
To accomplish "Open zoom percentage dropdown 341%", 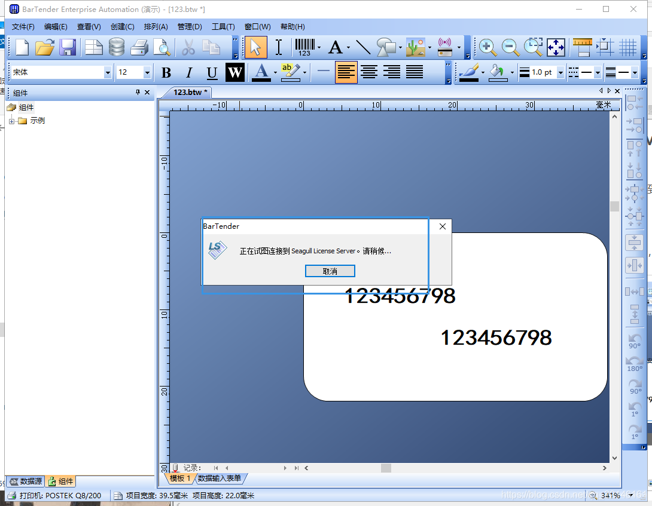I will 631,495.
